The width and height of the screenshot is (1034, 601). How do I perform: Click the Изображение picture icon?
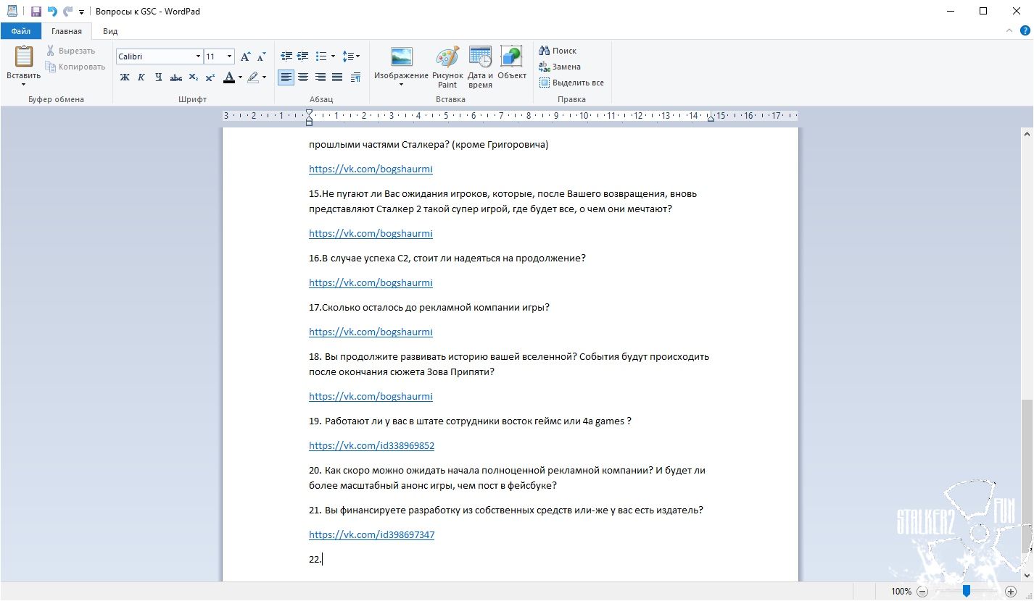401,57
